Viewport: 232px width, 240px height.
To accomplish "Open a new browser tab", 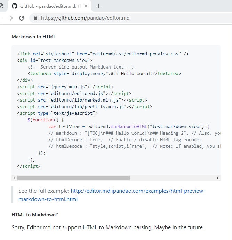I will pos(99,6).
